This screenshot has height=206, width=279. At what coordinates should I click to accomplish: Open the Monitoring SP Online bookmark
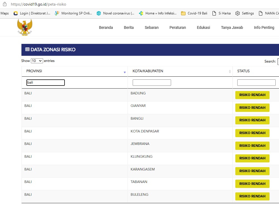coord(73,13)
